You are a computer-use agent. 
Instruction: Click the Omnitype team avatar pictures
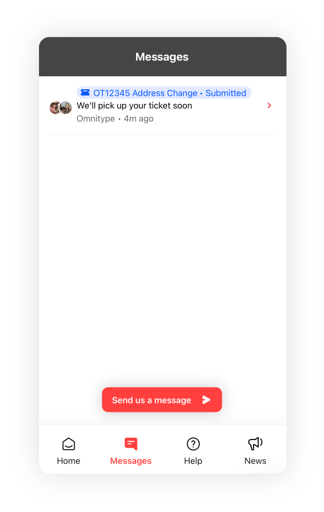coord(61,107)
